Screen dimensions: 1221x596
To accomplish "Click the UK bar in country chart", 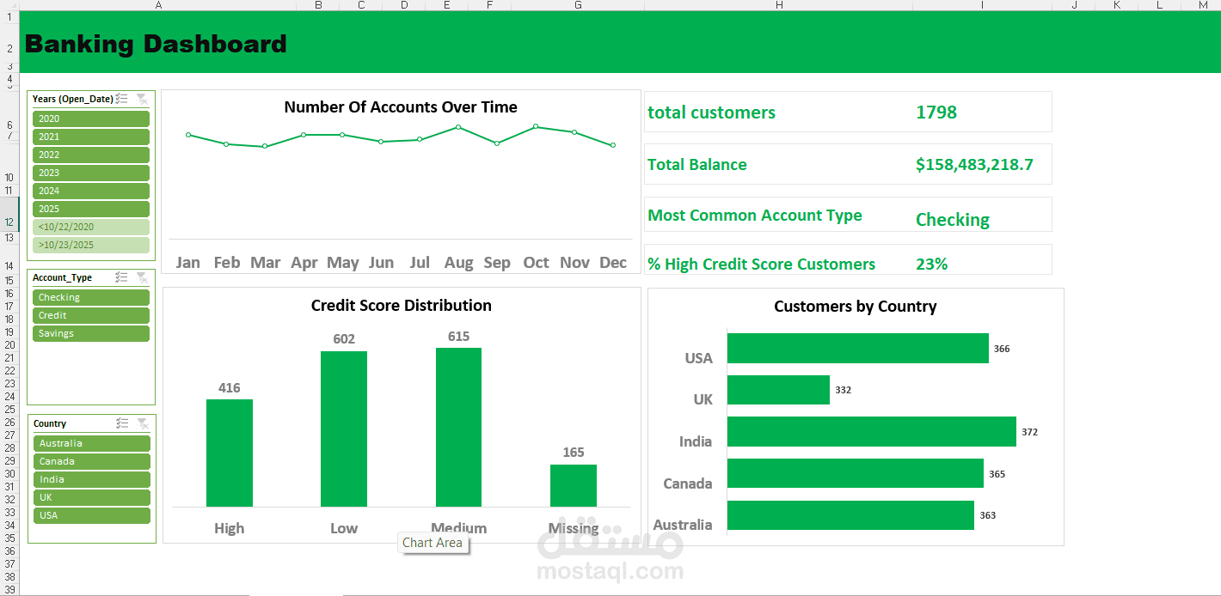I will (x=778, y=390).
